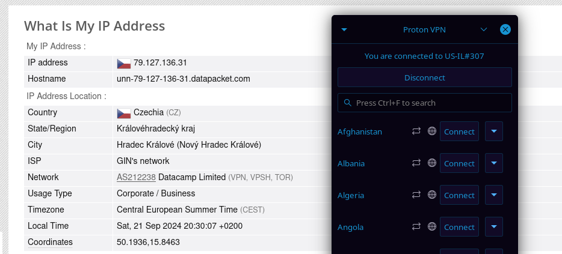Screen dimensions: 562x254
Task: Click the local time Sat, 21 Sep 2024 value
Action: pos(179,226)
